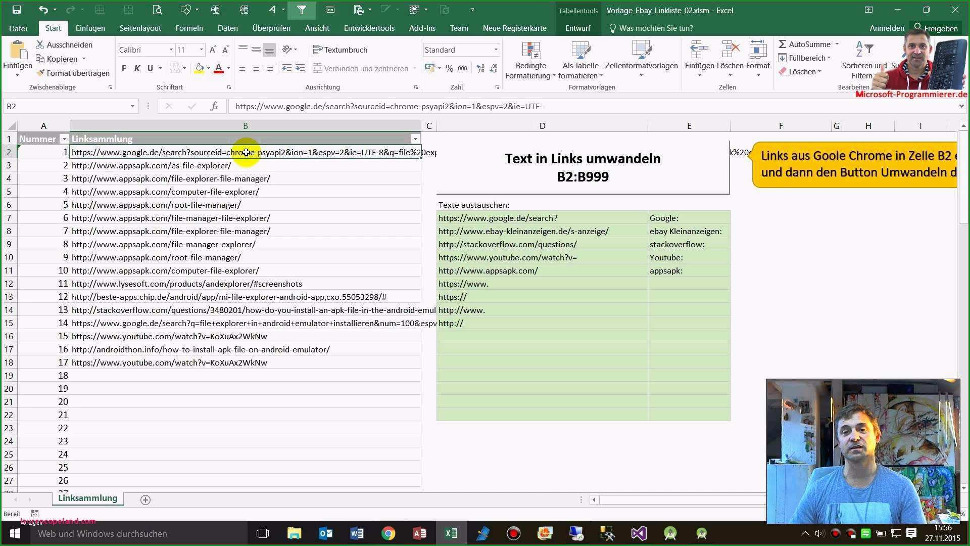Click Format übertragen
The image size is (970, 546).
click(73, 73)
